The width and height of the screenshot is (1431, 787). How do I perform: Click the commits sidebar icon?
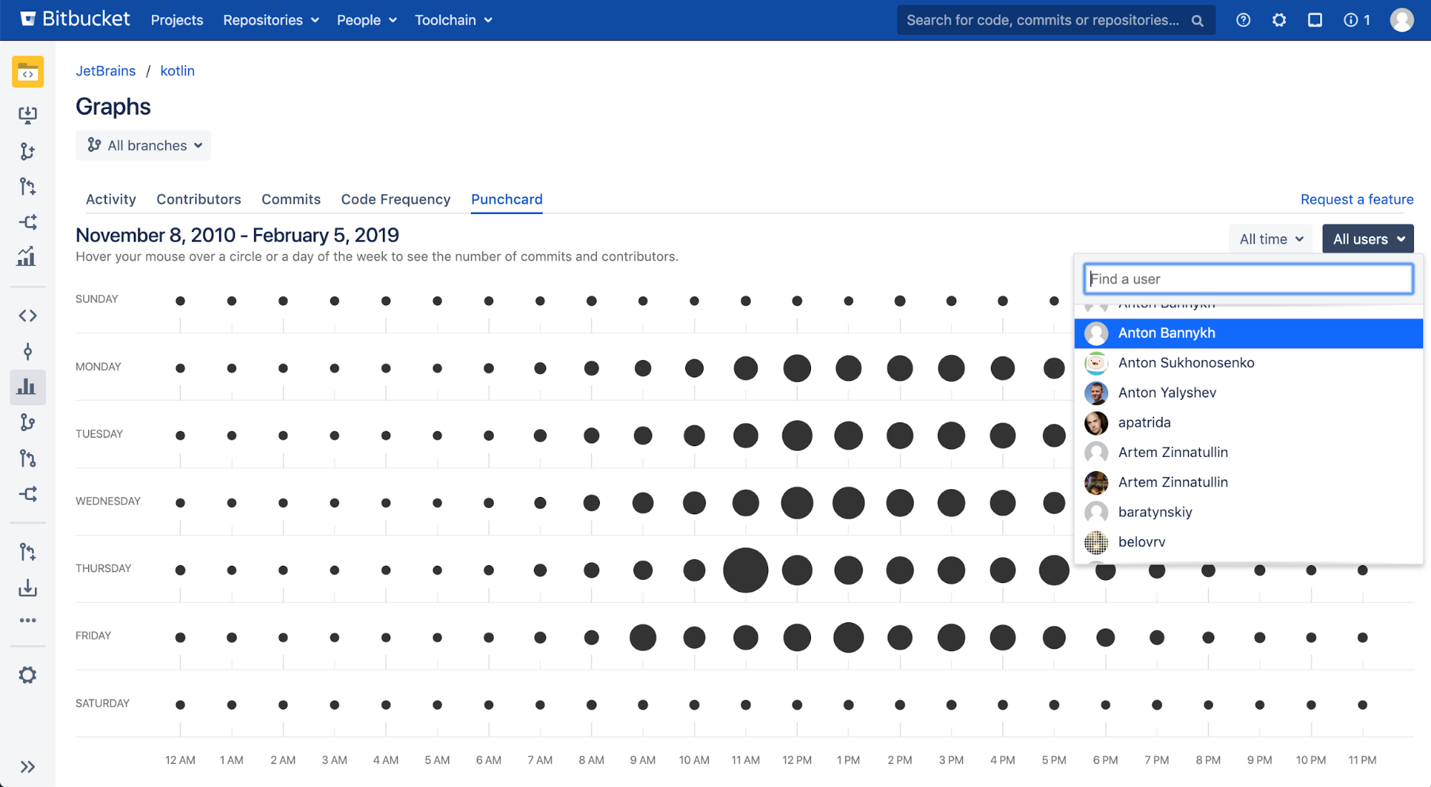pyautogui.click(x=27, y=352)
